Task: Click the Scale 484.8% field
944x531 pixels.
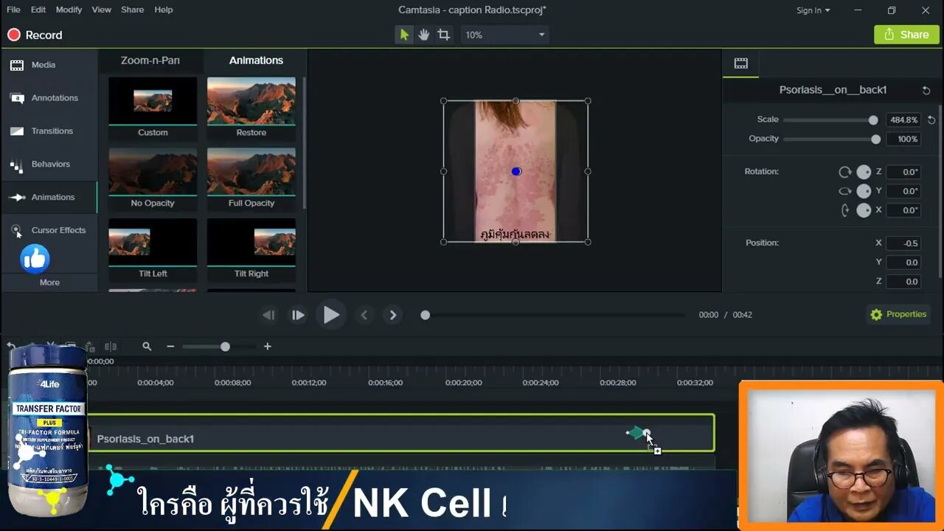Action: (x=903, y=119)
